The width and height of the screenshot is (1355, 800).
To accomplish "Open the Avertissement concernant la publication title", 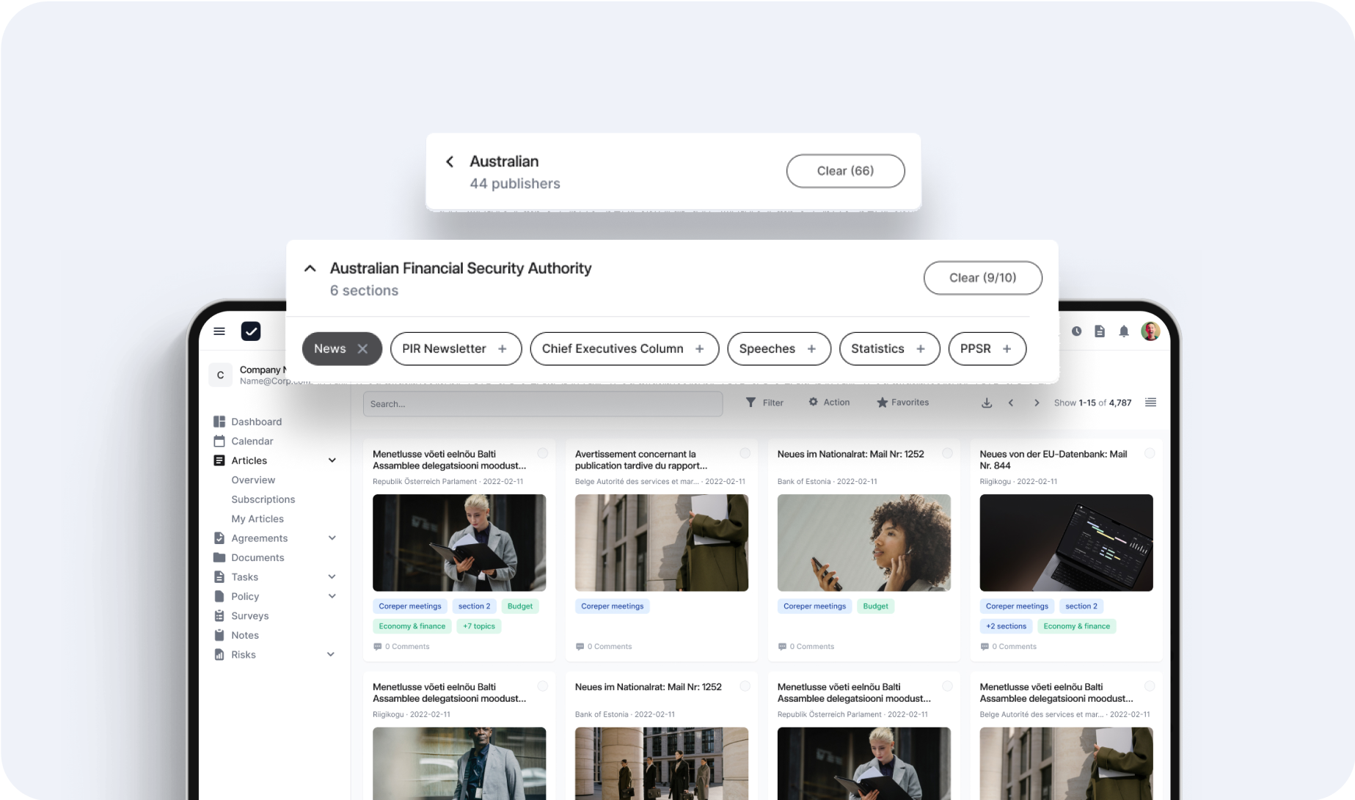I will (x=641, y=460).
